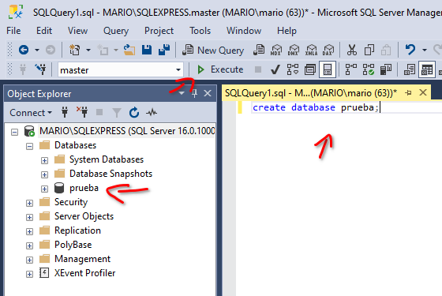442x296 pixels.
Task: Toggle Include Live Query Statistics
Action: [369, 69]
